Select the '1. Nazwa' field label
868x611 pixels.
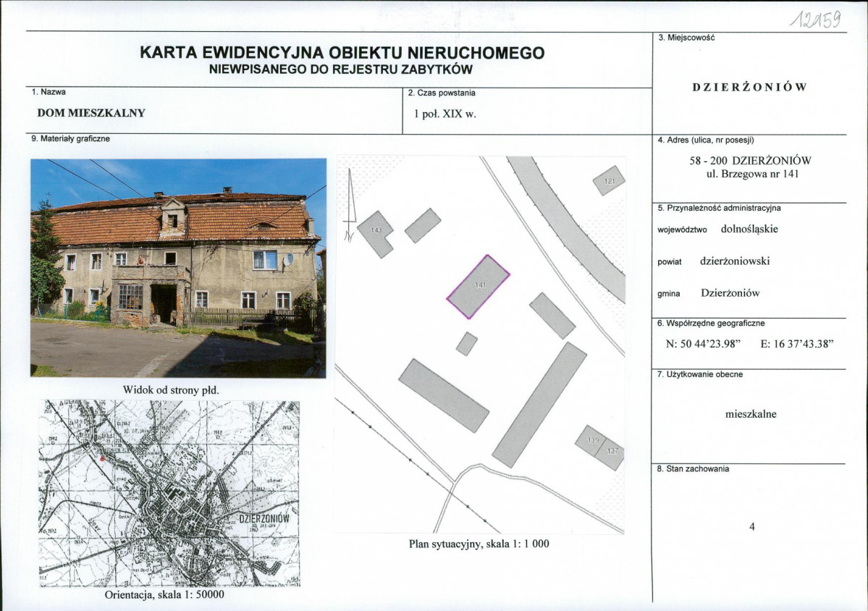[x=49, y=92]
